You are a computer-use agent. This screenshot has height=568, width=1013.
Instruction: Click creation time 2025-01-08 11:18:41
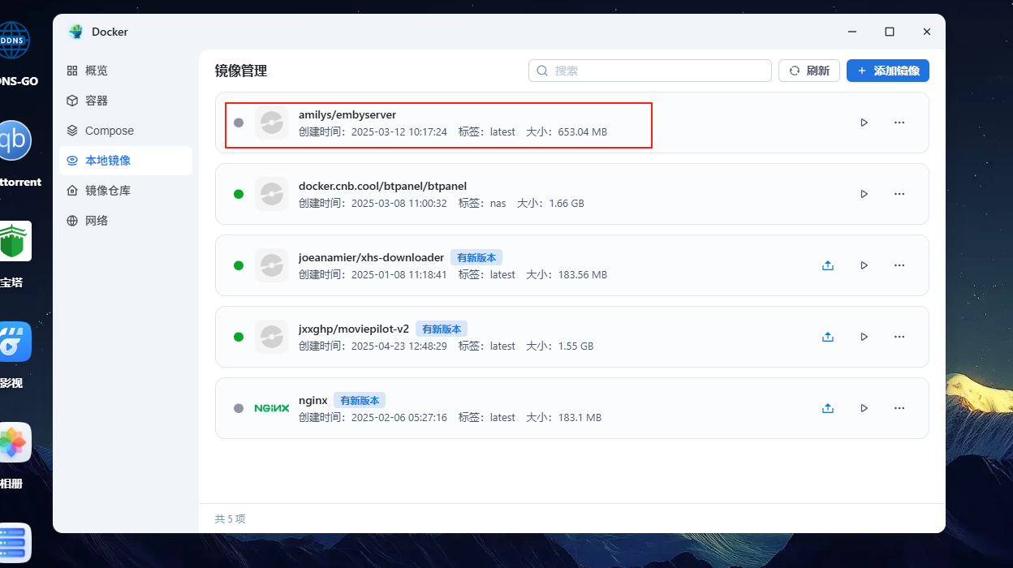coord(399,274)
